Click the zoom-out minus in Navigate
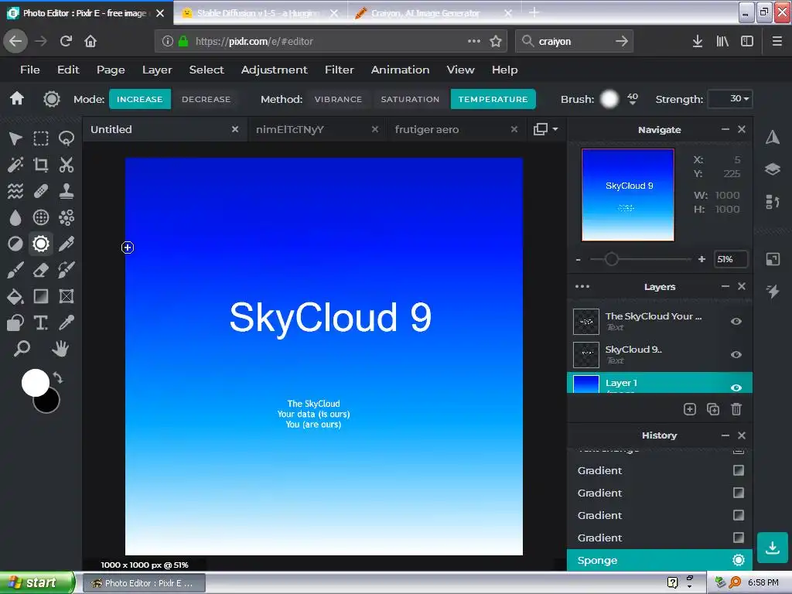This screenshot has height=594, width=792. pyautogui.click(x=579, y=260)
